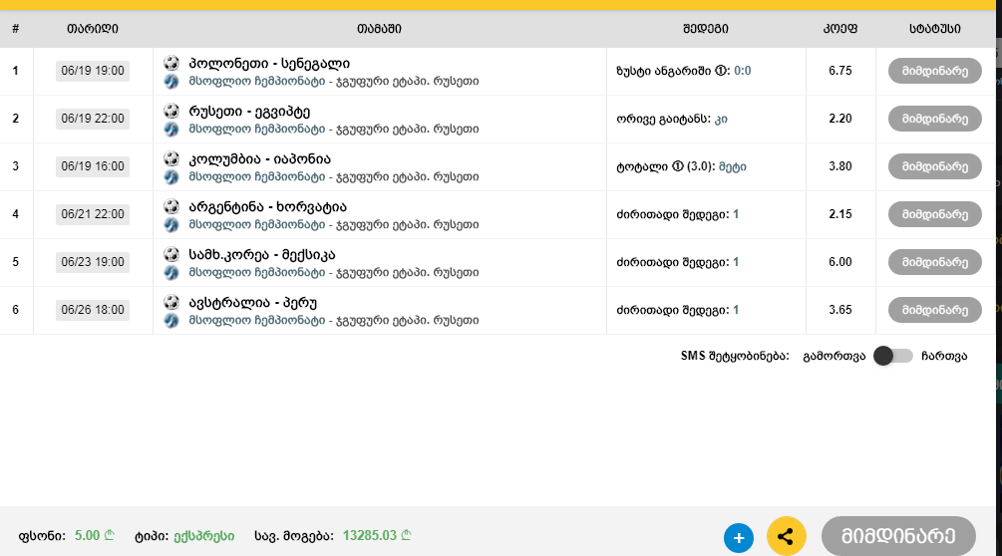Select match title სამხ.კორეა - მექსიკა
This screenshot has height=556, width=1002.
[262, 255]
